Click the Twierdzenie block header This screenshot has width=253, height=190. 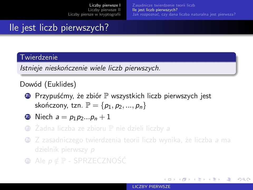(126, 57)
